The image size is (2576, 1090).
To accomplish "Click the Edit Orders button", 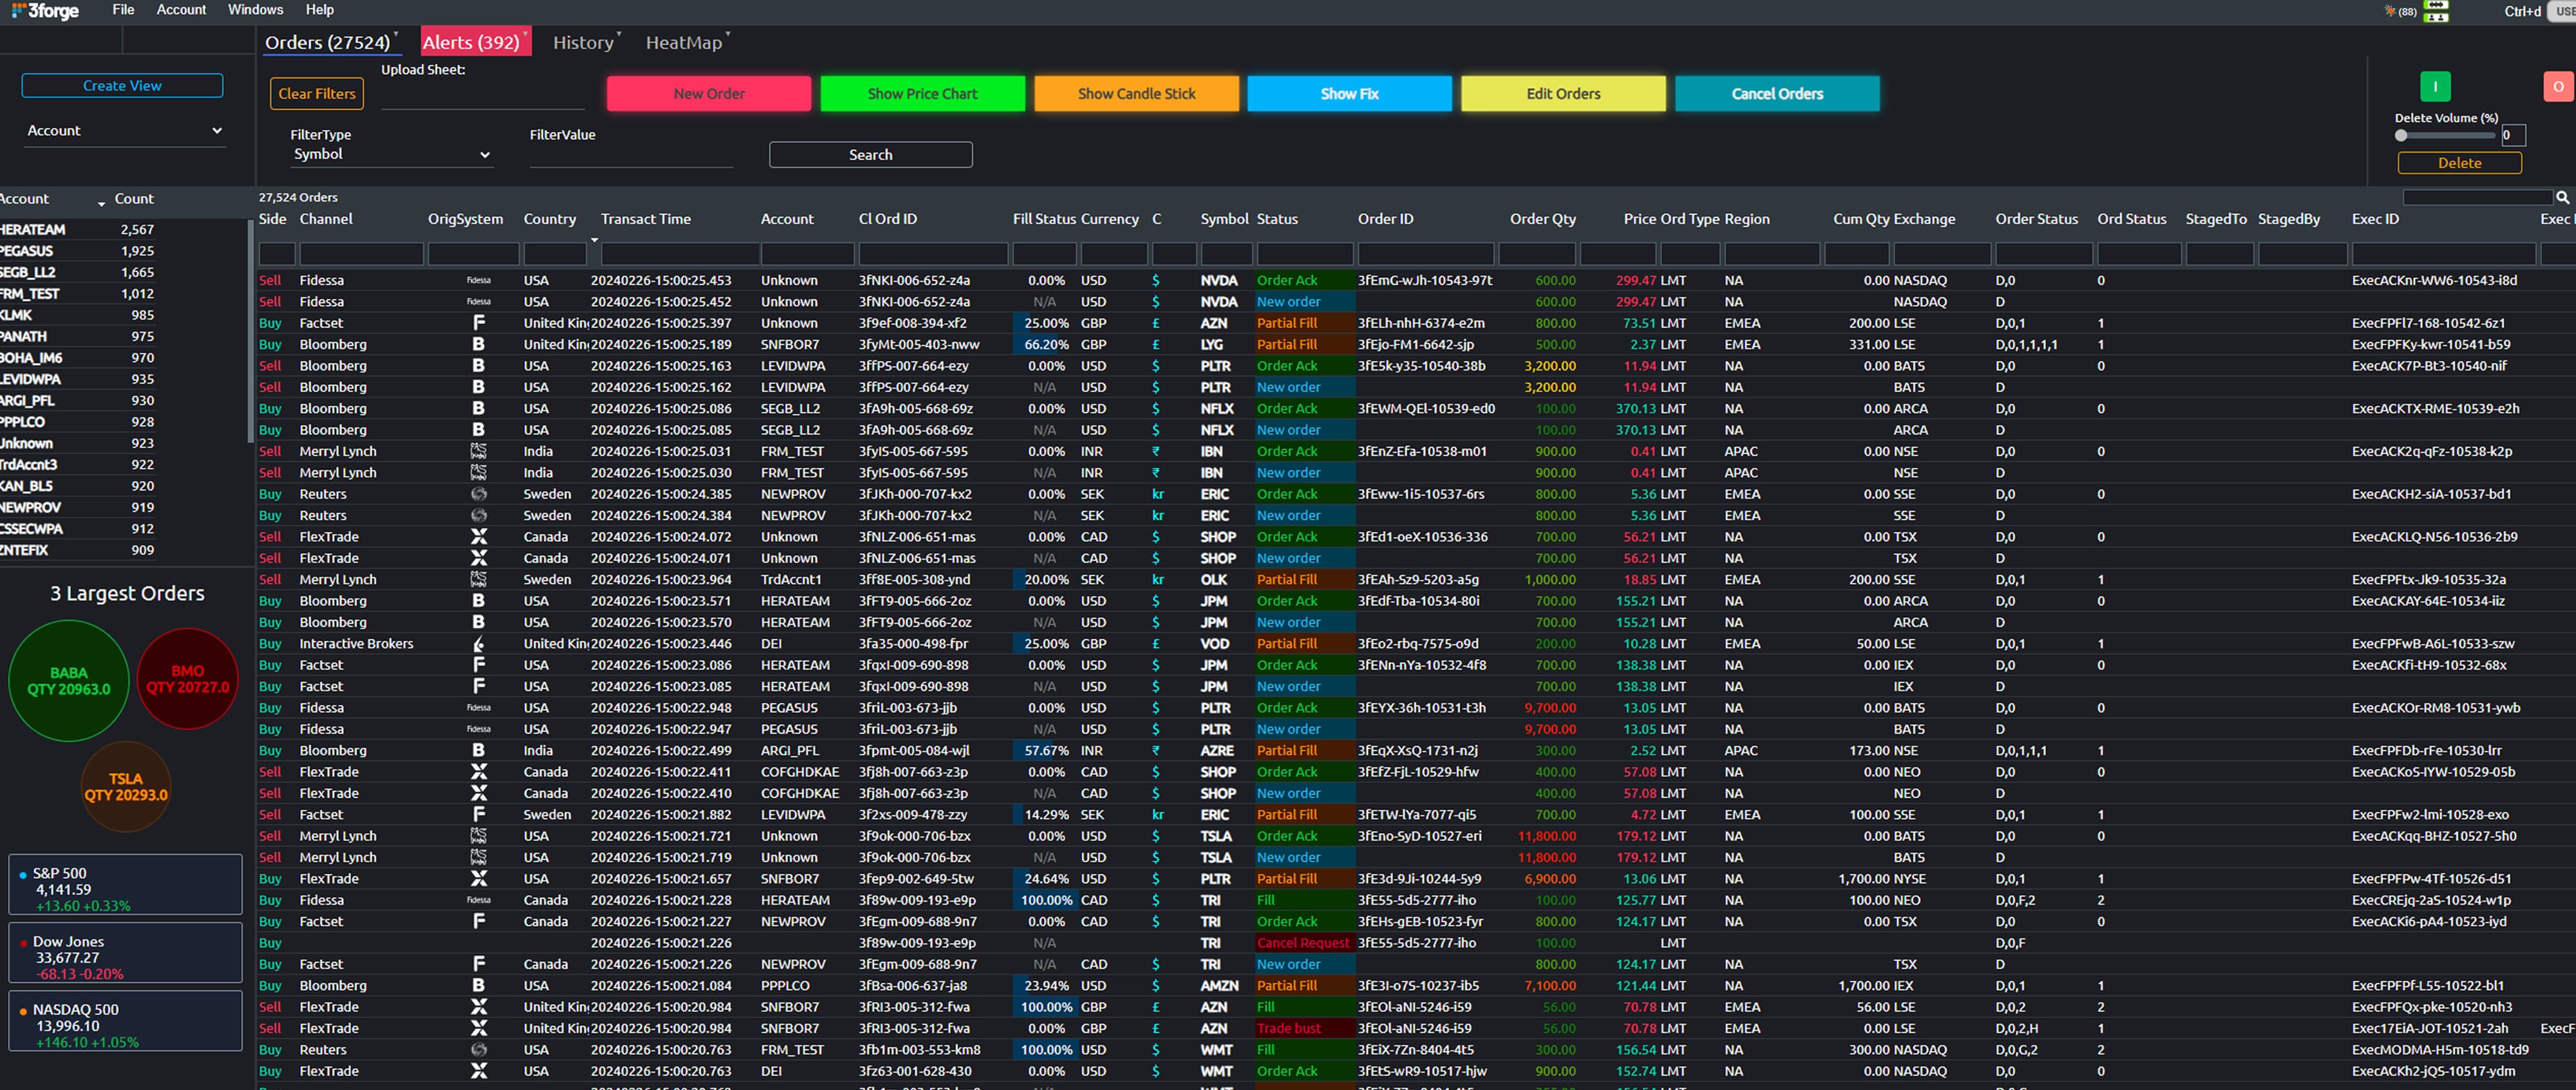I will tap(1563, 94).
